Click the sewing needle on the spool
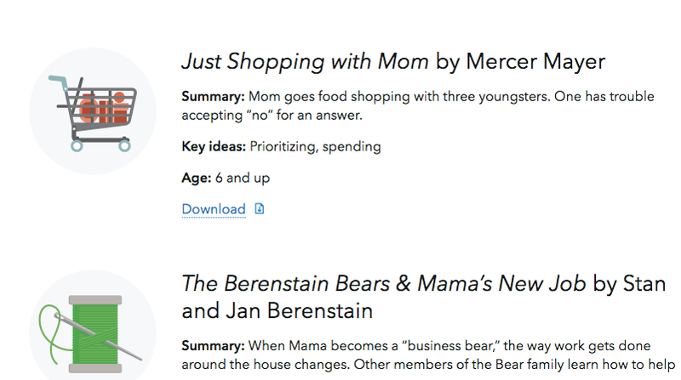Screen dimensions: 681x380 (98, 337)
